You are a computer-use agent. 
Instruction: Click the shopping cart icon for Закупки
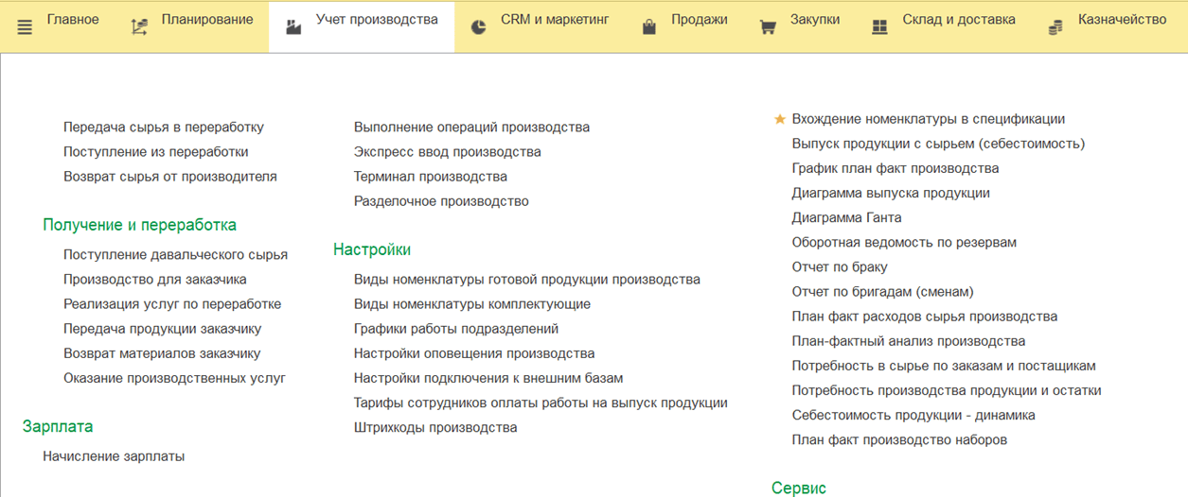pos(768,27)
